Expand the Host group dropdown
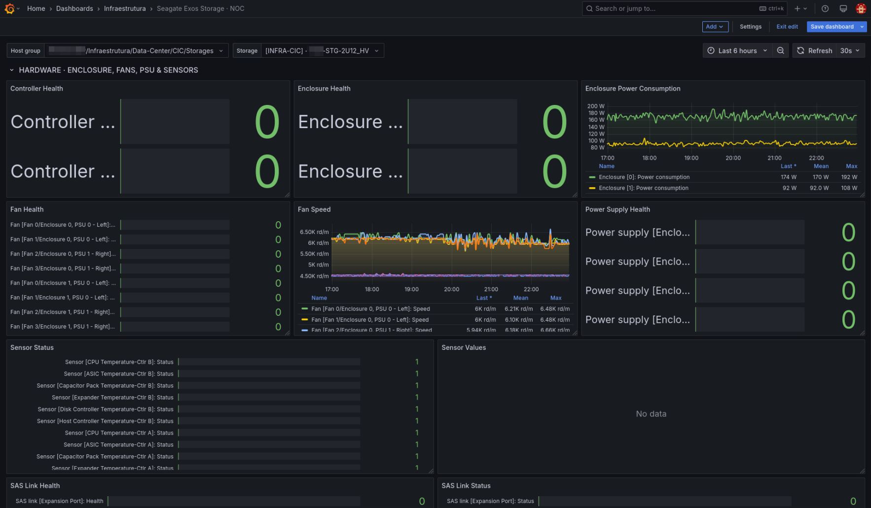 click(136, 50)
